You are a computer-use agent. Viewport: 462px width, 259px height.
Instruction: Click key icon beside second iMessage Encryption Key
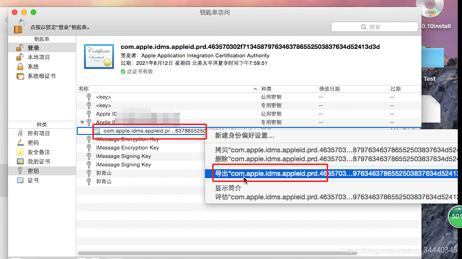(89, 148)
